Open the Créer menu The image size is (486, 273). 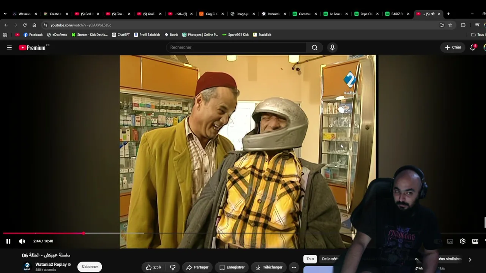click(x=453, y=47)
